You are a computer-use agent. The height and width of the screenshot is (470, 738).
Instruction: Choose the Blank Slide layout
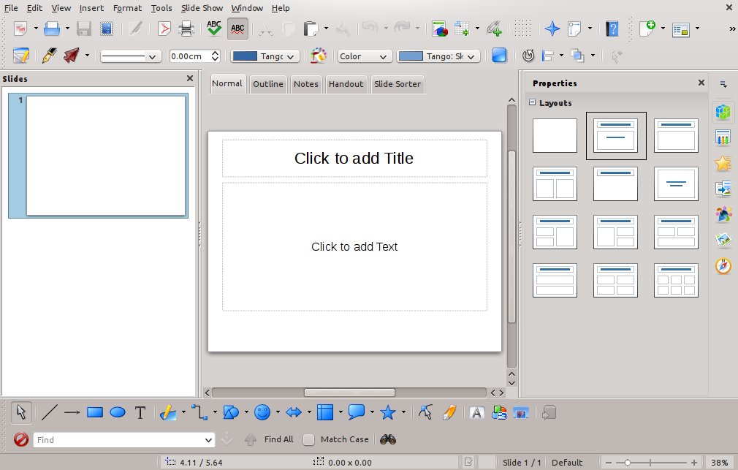coord(555,136)
